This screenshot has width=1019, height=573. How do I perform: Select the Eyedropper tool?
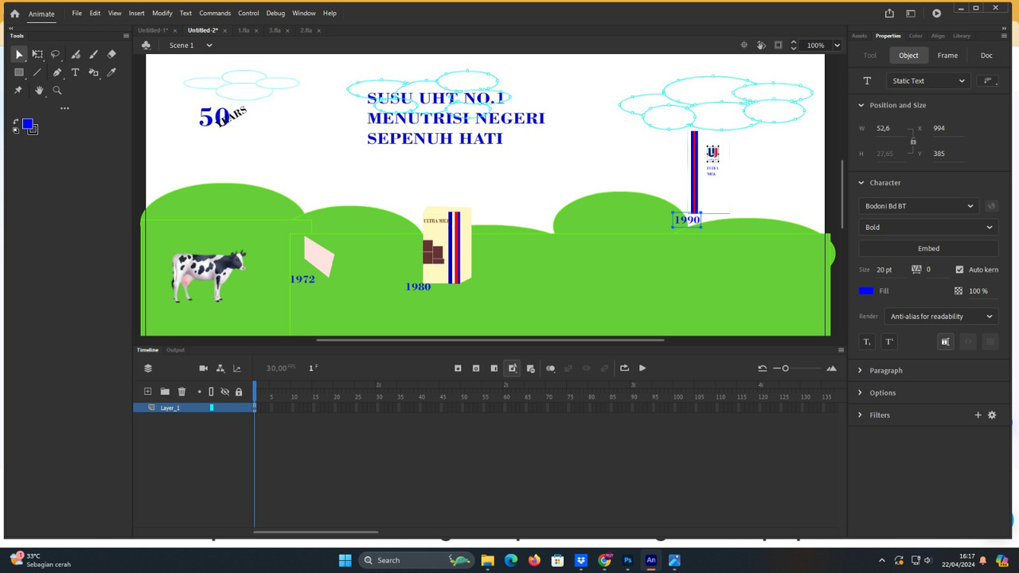coord(111,72)
